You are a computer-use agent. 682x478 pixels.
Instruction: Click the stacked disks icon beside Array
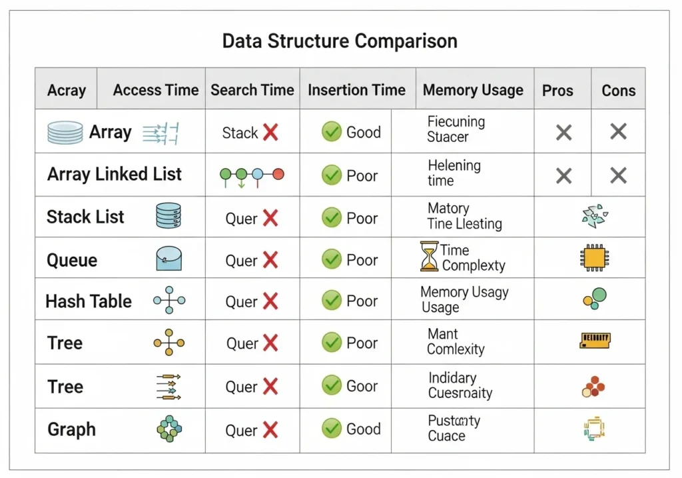tap(65, 133)
